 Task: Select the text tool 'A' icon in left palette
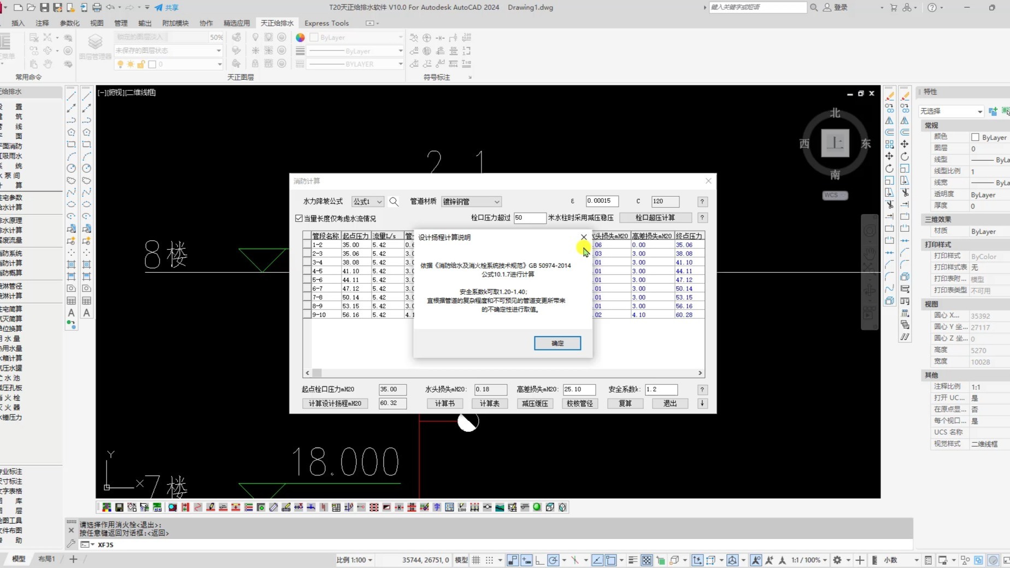tap(71, 313)
